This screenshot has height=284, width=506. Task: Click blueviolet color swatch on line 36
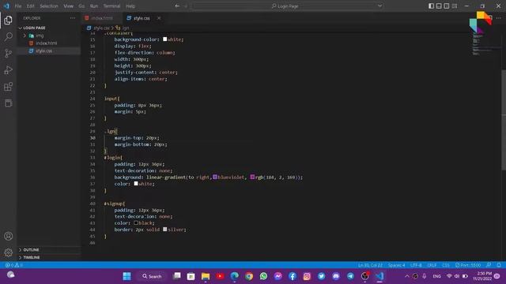tap(215, 177)
